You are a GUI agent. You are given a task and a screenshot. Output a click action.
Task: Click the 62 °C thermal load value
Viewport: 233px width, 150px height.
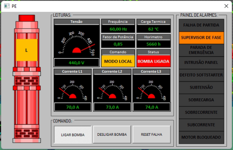point(153,29)
